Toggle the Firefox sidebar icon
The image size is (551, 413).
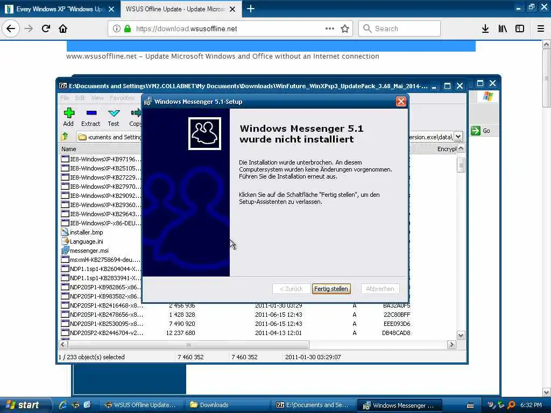[x=520, y=29]
